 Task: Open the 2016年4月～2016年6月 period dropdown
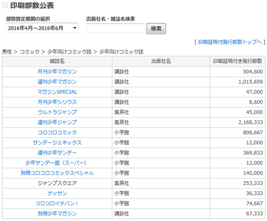(x=42, y=28)
